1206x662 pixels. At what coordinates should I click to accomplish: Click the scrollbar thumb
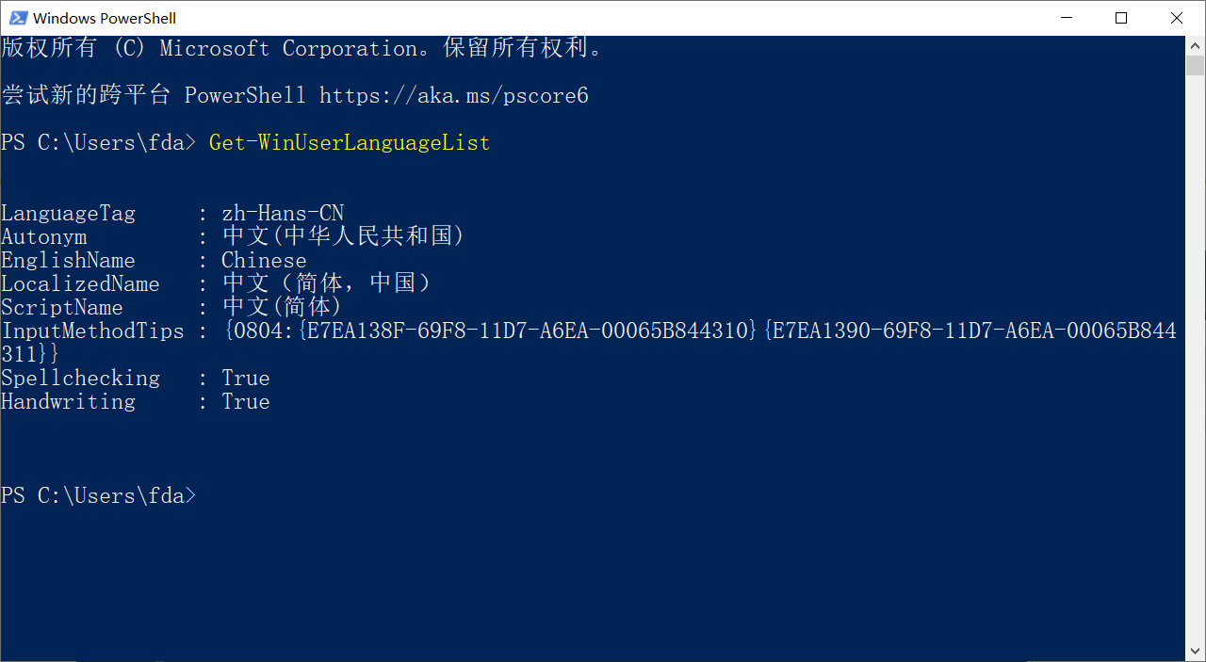pos(1193,66)
